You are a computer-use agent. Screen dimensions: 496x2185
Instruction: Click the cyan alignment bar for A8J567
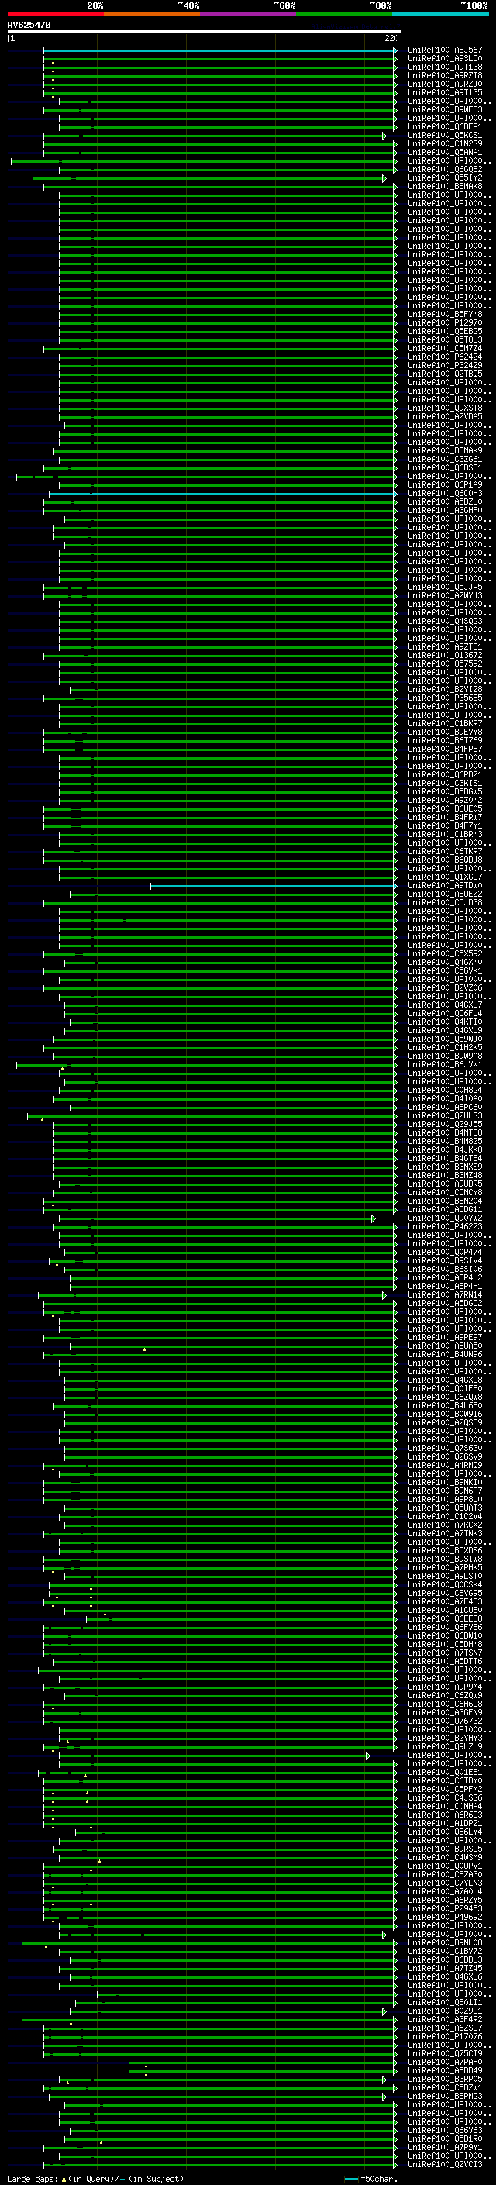(219, 51)
